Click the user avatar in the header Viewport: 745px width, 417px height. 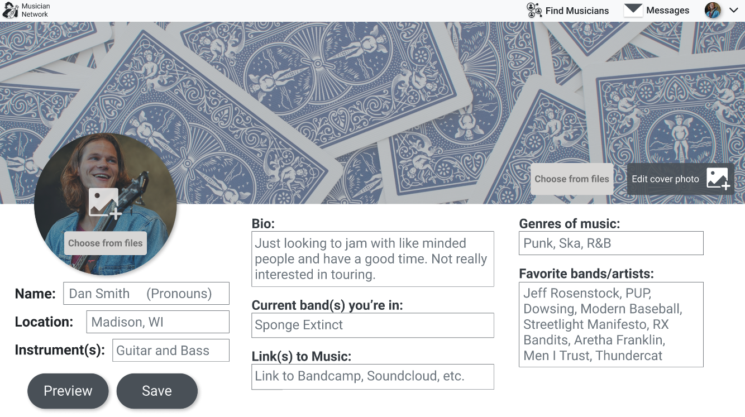coord(713,10)
